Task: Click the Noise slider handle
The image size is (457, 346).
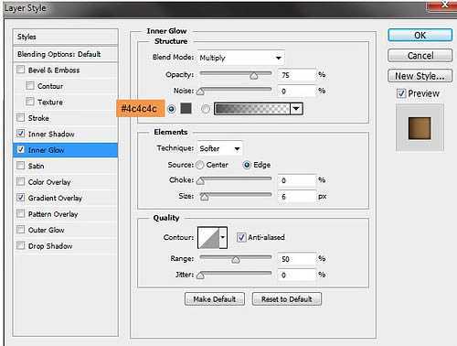Action: (200, 92)
